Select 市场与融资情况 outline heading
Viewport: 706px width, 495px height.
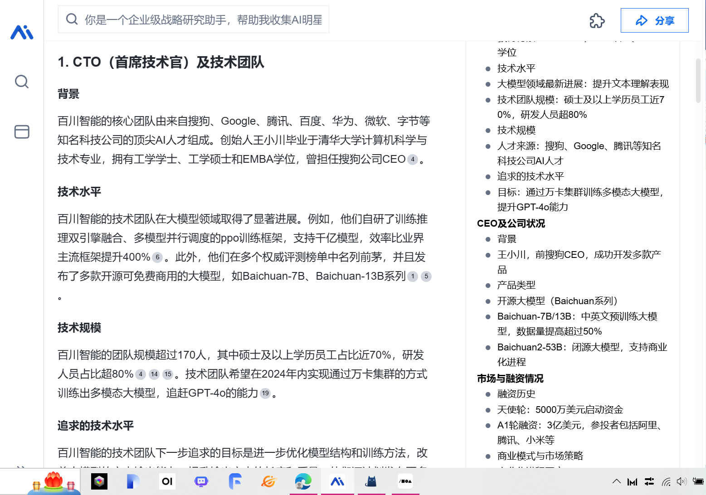click(510, 379)
